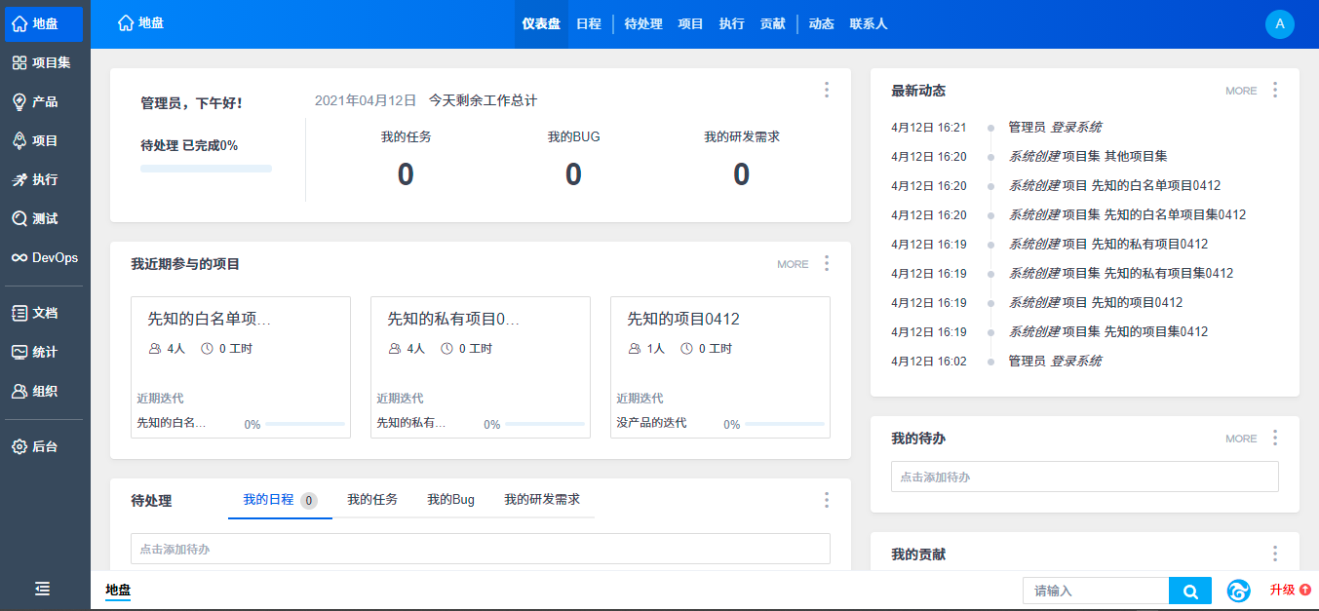Viewport: 1319px width, 611px height.
Task: Open the 先知的项目0412 project card
Action: point(682,320)
